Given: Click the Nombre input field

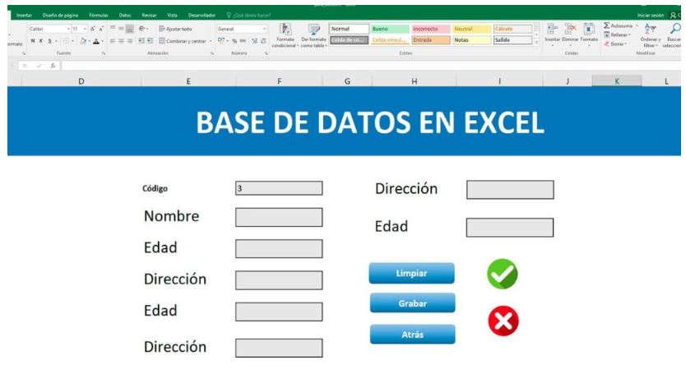Looking at the screenshot, I should coord(279,217).
